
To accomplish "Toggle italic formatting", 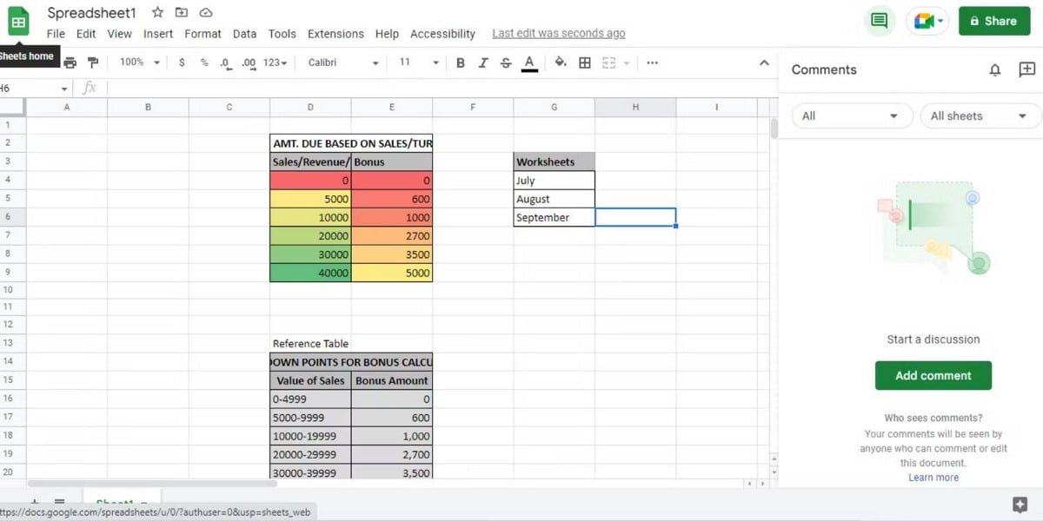I will tap(483, 63).
